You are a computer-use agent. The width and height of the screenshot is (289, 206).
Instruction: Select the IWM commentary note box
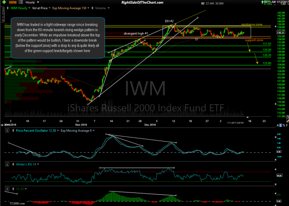[58, 38]
